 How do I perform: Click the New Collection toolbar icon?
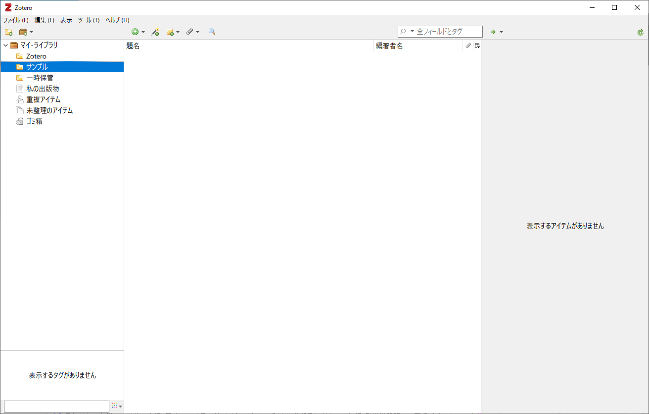coord(8,32)
